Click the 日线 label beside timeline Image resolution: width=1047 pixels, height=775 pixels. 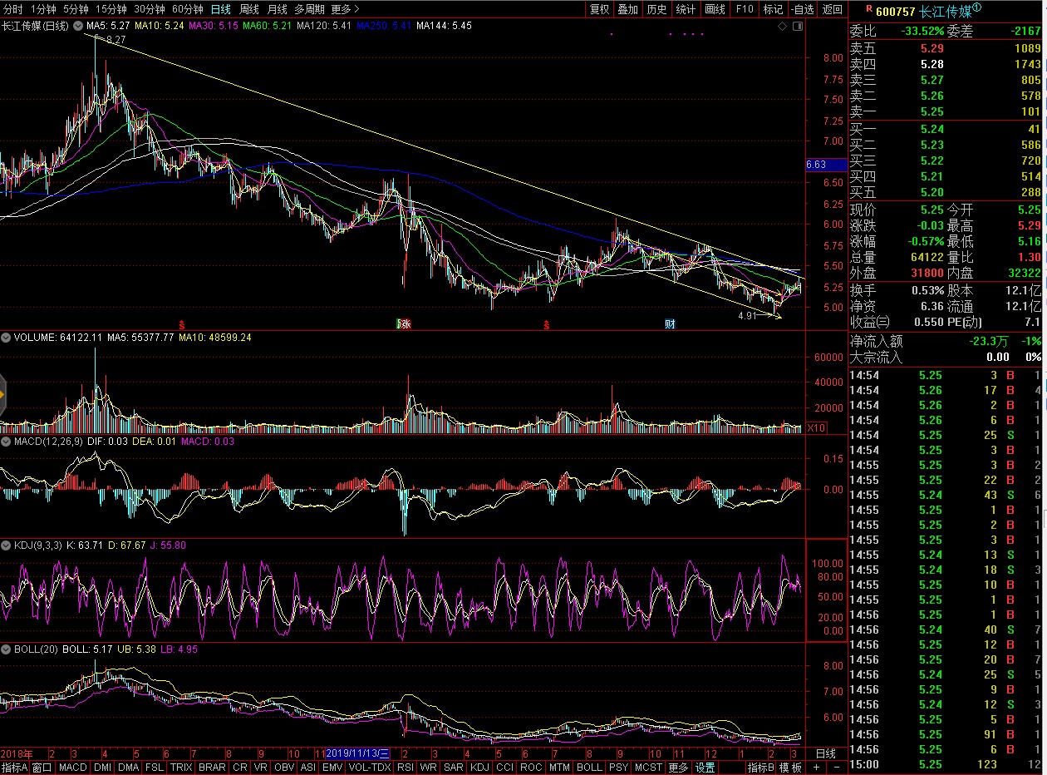(x=826, y=752)
